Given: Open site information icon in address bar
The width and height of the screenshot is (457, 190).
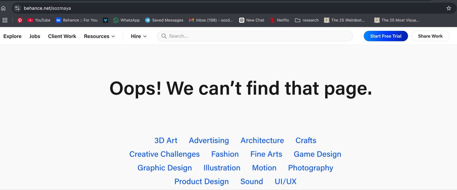Looking at the screenshot, I should tap(17, 8).
